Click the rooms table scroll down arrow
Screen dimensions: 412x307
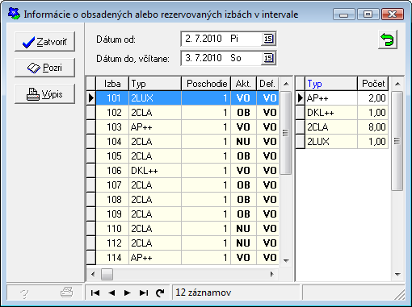(286, 260)
